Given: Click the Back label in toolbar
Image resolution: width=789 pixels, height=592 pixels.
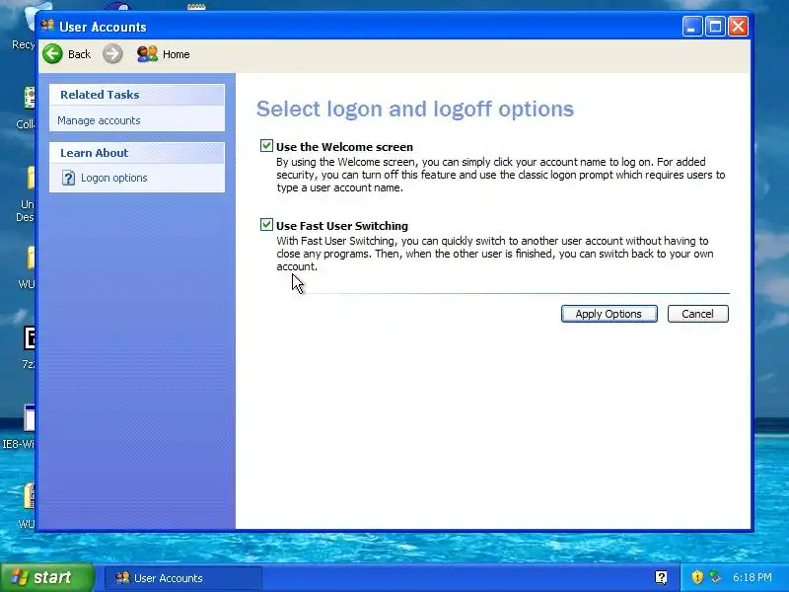Looking at the screenshot, I should coord(79,54).
